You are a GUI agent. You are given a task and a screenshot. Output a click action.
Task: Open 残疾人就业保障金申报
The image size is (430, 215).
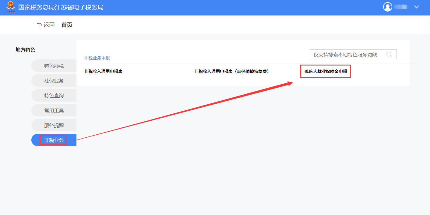[326, 72]
